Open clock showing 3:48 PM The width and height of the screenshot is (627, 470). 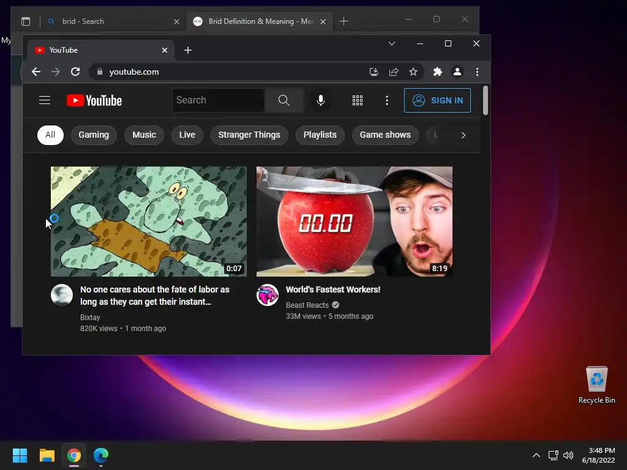[599, 455]
